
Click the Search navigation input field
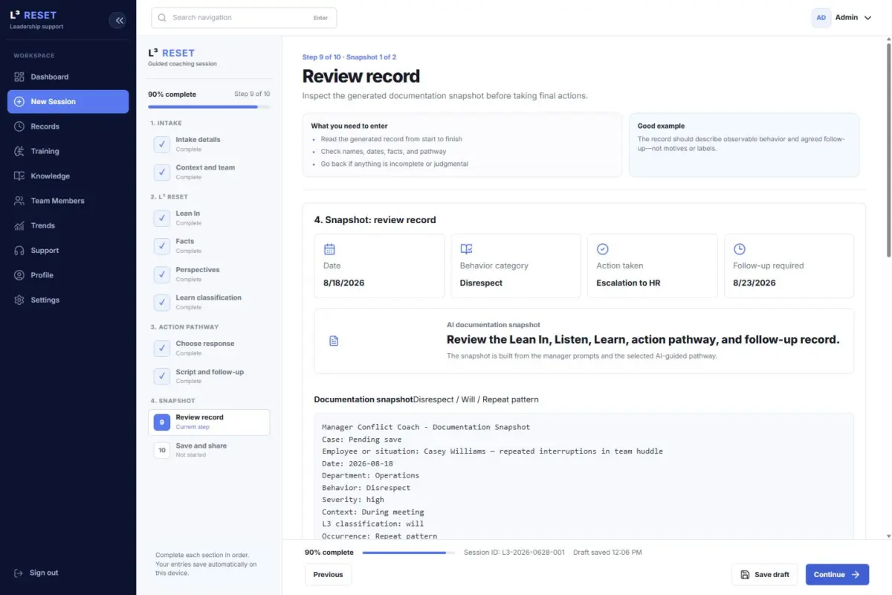pyautogui.click(x=244, y=18)
